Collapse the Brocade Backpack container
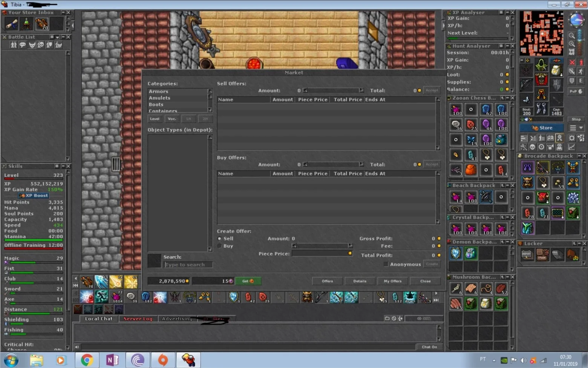 tap(579, 156)
